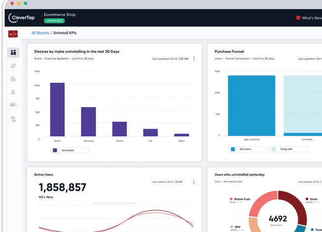Click the 4692 total users value
Screen dimensions: 322x232
click(278, 219)
